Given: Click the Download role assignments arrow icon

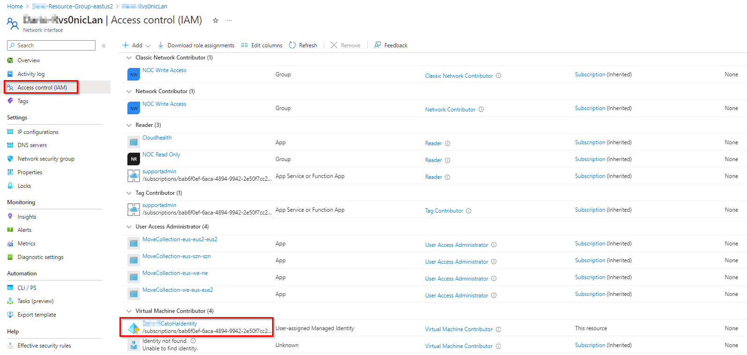Looking at the screenshot, I should point(161,45).
